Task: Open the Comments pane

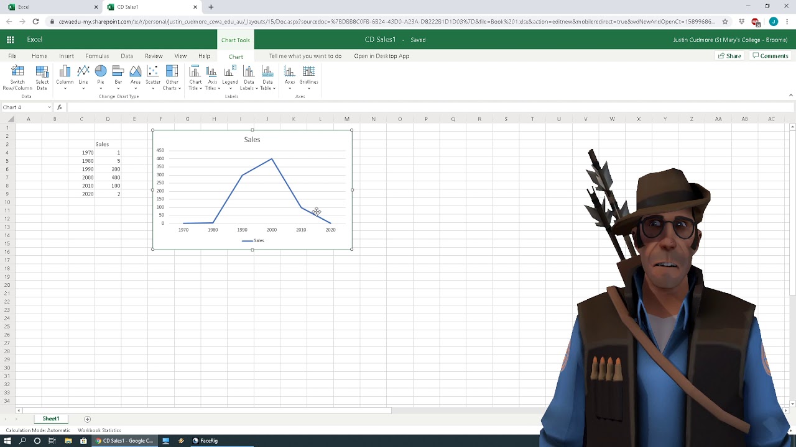Action: 770,56
